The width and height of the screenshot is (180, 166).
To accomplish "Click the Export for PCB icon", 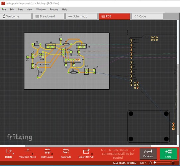I will (86, 151).
